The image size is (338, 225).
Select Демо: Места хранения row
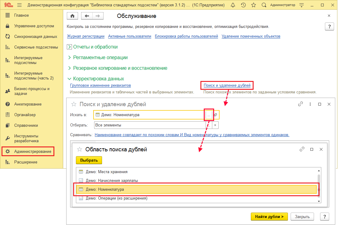pyautogui.click(x=197, y=172)
